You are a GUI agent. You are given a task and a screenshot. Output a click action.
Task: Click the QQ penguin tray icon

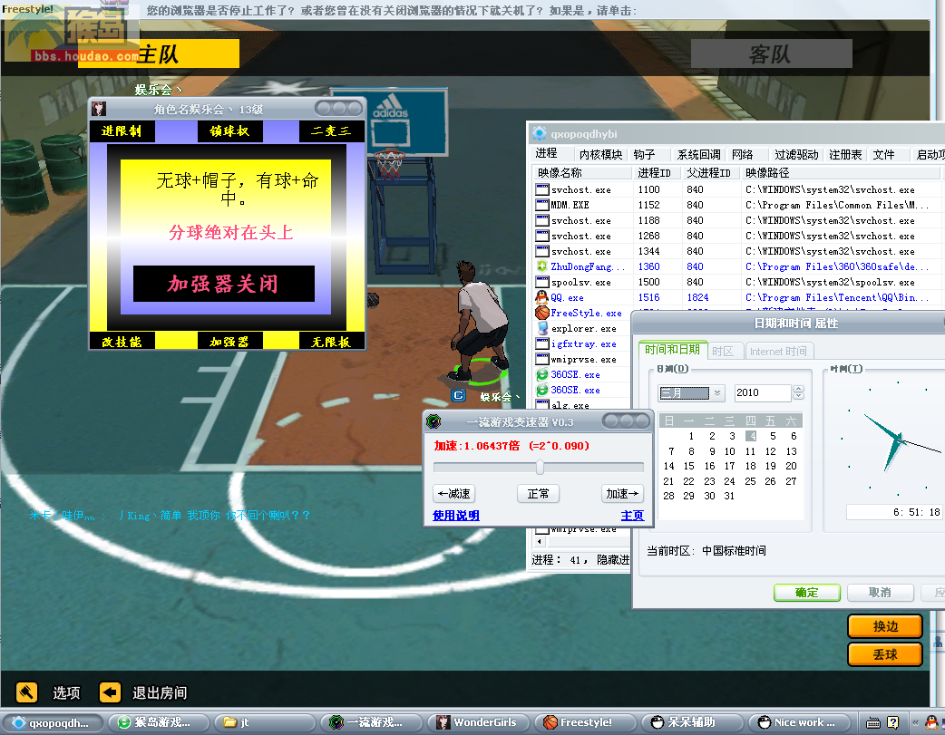click(931, 722)
